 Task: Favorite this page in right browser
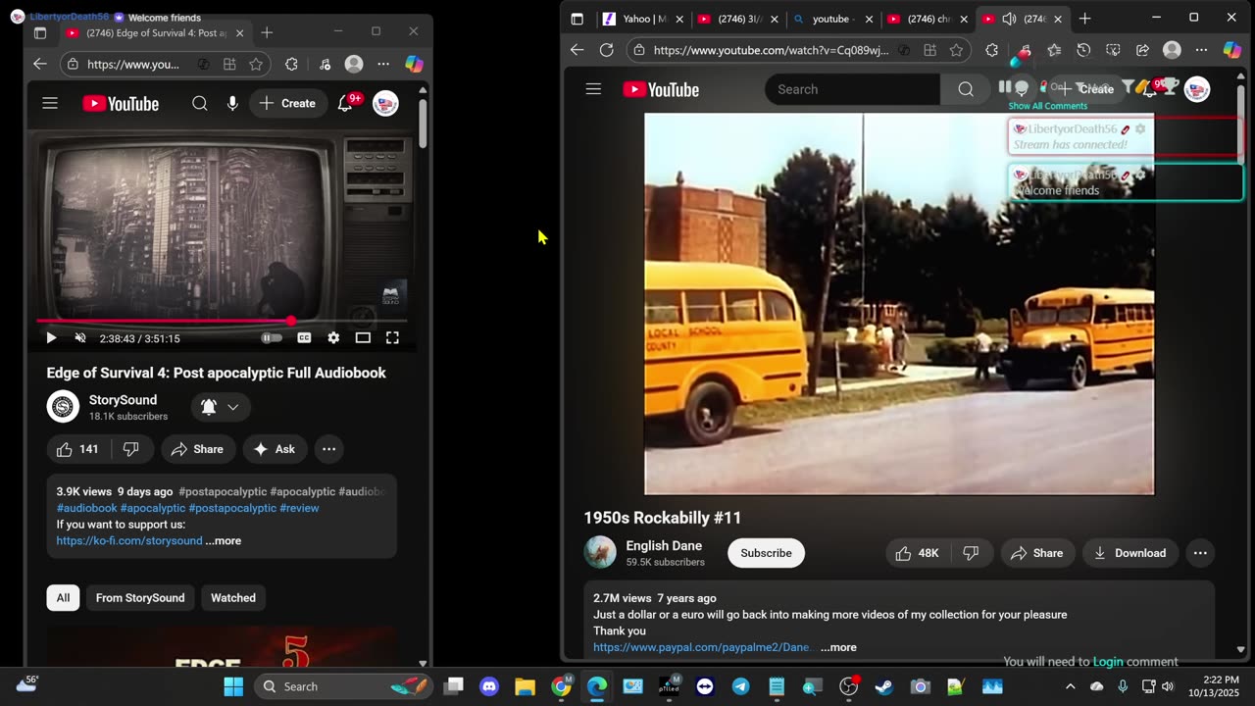tap(956, 50)
